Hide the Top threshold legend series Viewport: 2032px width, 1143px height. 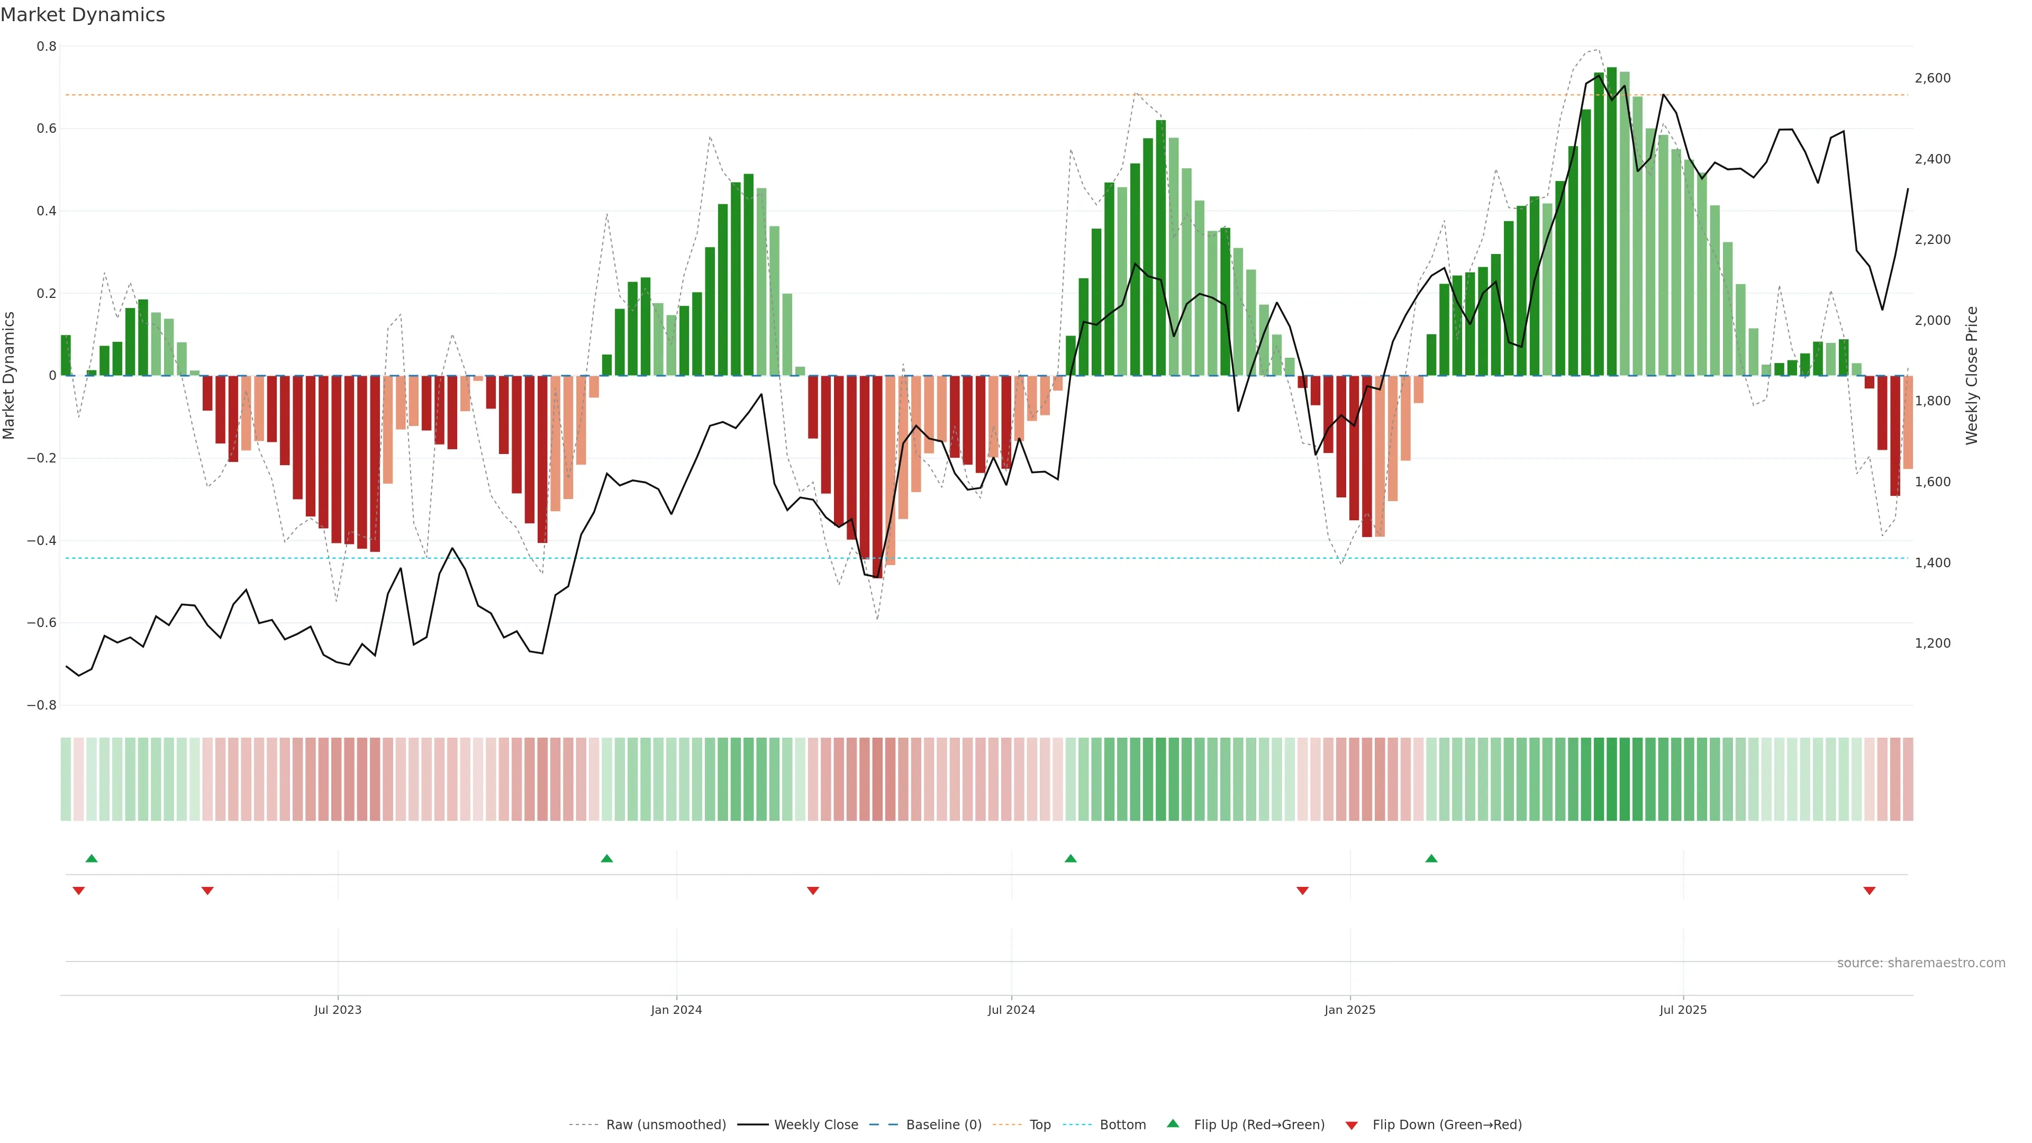pos(1040,1125)
